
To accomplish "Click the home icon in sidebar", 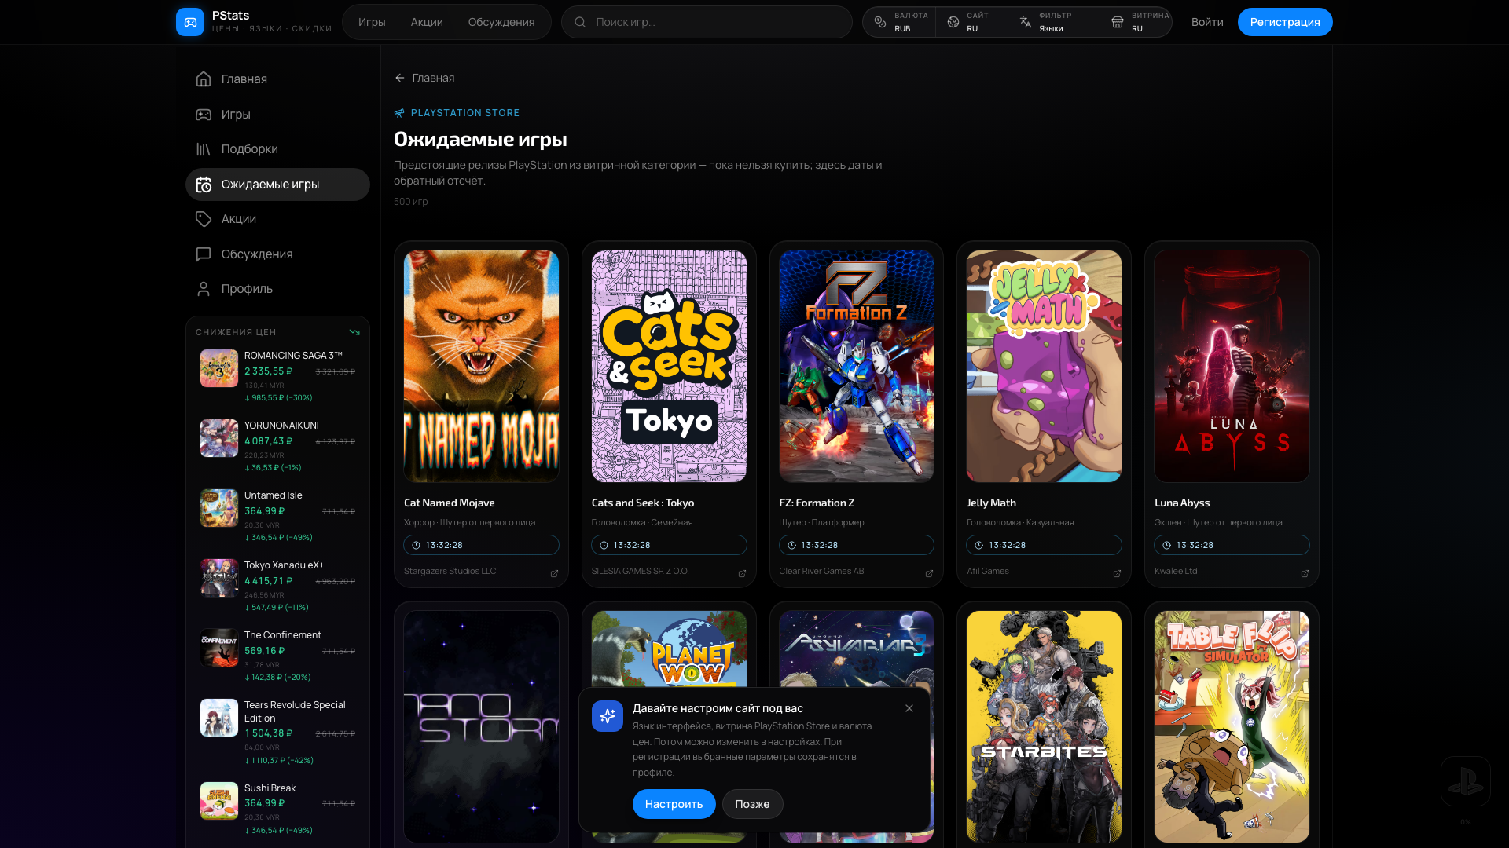I will (x=204, y=79).
